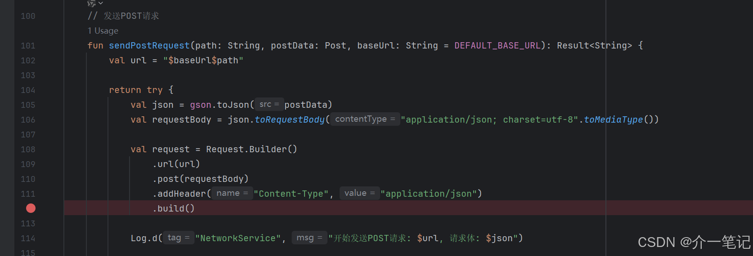Click the "application/json" string in addHeader
The image size is (753, 256).
pos(429,194)
